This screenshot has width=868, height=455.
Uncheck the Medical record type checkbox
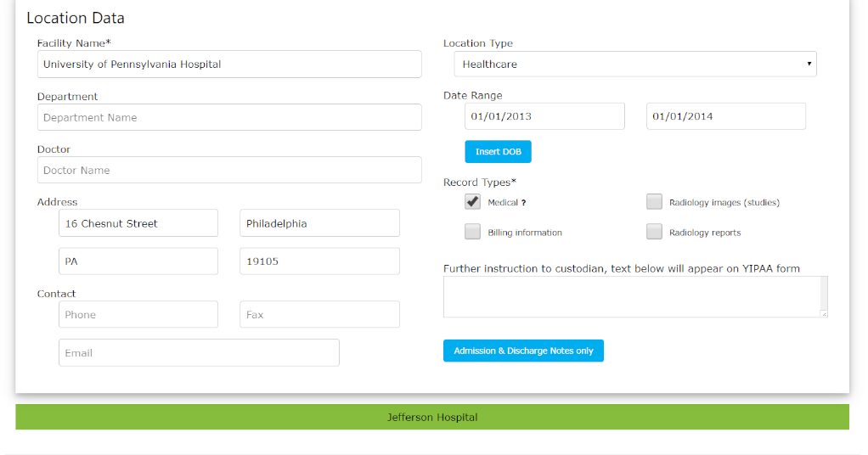pyautogui.click(x=473, y=202)
